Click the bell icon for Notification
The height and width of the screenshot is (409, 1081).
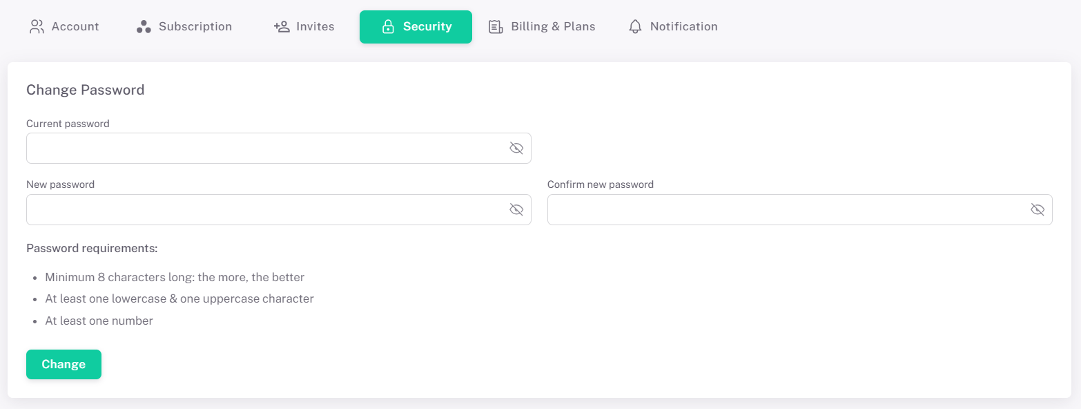tap(635, 27)
